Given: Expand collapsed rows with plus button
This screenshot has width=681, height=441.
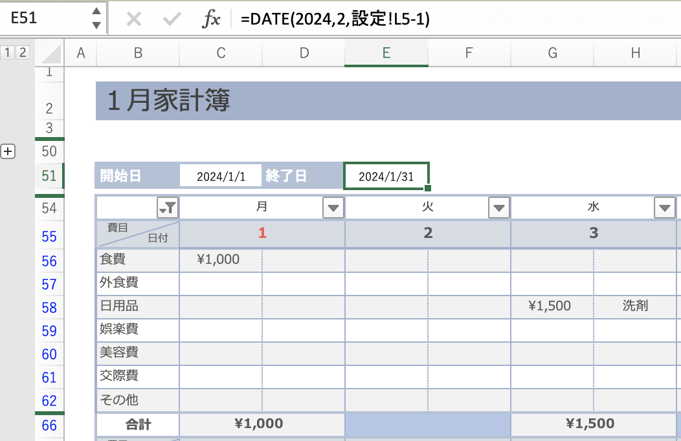Looking at the screenshot, I should (x=8, y=151).
